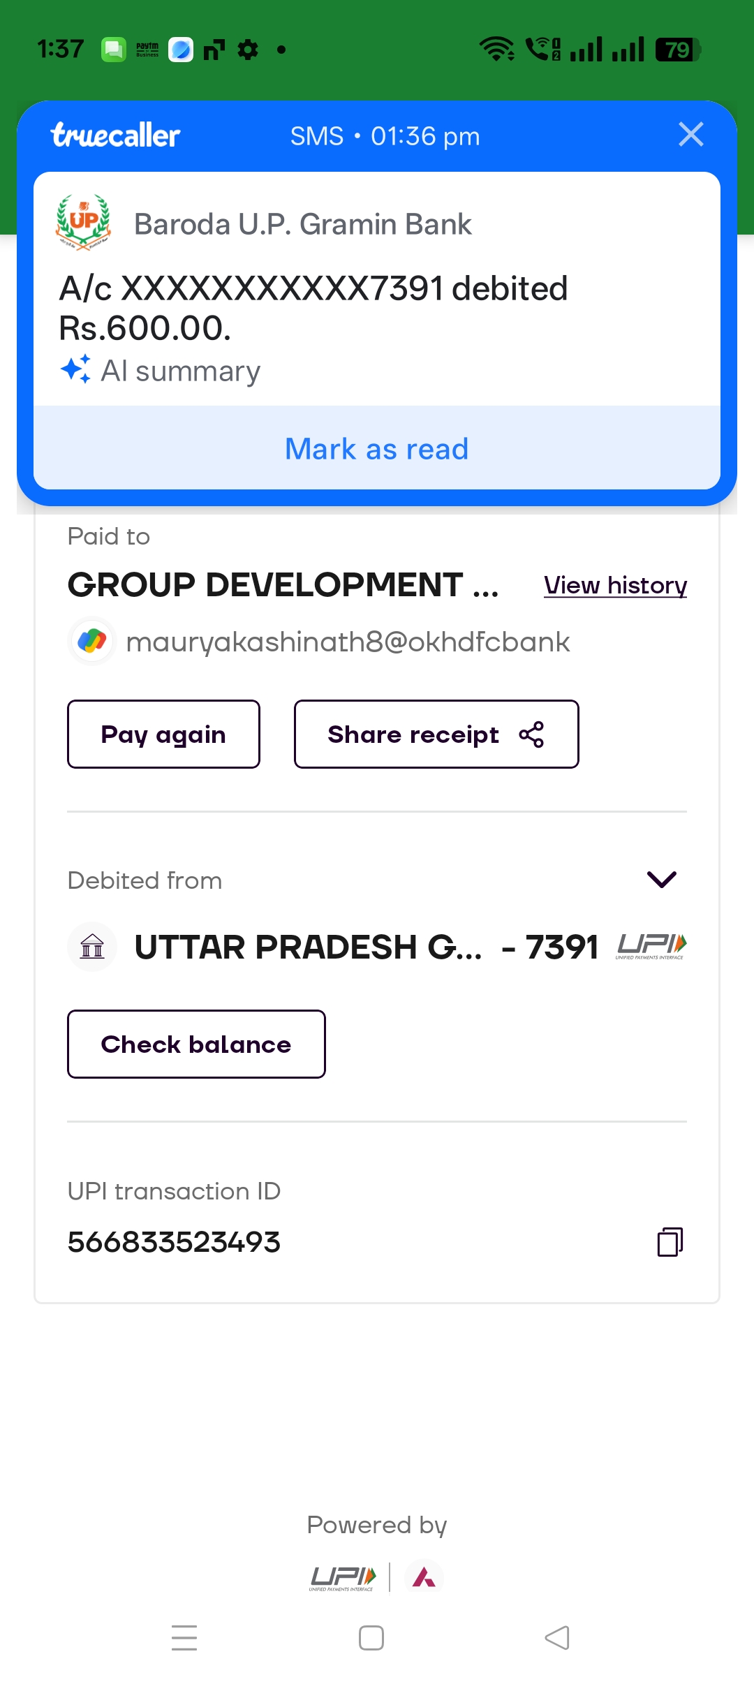Tap the Truecaller logo
The image size is (754, 1684).
pyautogui.click(x=116, y=135)
